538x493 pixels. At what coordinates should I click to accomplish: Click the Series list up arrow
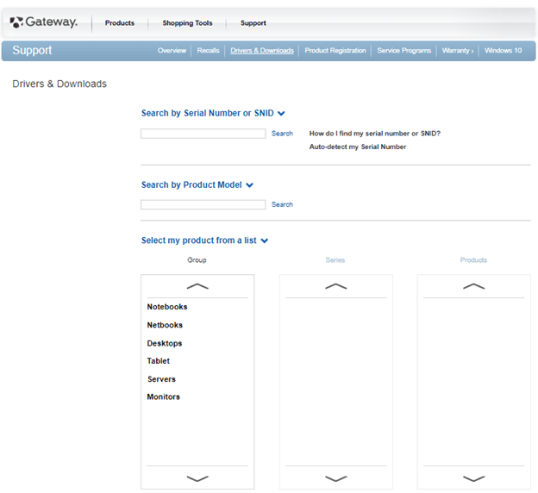point(336,286)
